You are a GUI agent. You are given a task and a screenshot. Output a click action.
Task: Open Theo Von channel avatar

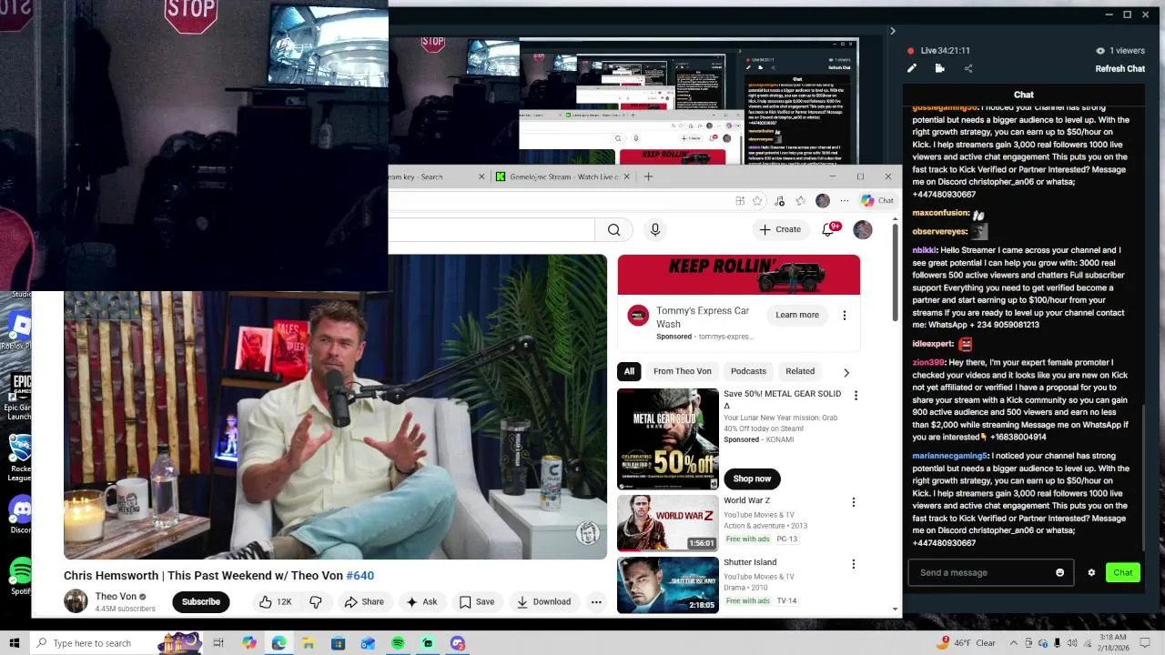pyautogui.click(x=76, y=601)
